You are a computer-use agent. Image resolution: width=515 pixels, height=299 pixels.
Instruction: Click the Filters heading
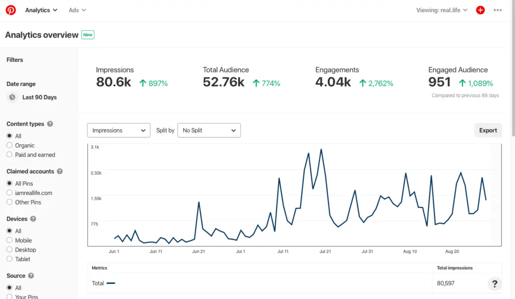(15, 60)
